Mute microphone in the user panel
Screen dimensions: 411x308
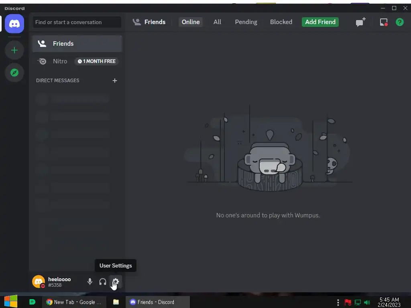click(x=90, y=282)
